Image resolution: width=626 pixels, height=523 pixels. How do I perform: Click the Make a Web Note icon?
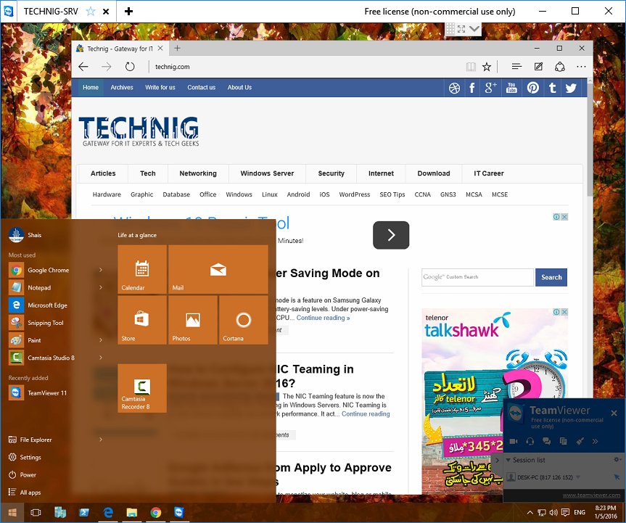(x=538, y=66)
